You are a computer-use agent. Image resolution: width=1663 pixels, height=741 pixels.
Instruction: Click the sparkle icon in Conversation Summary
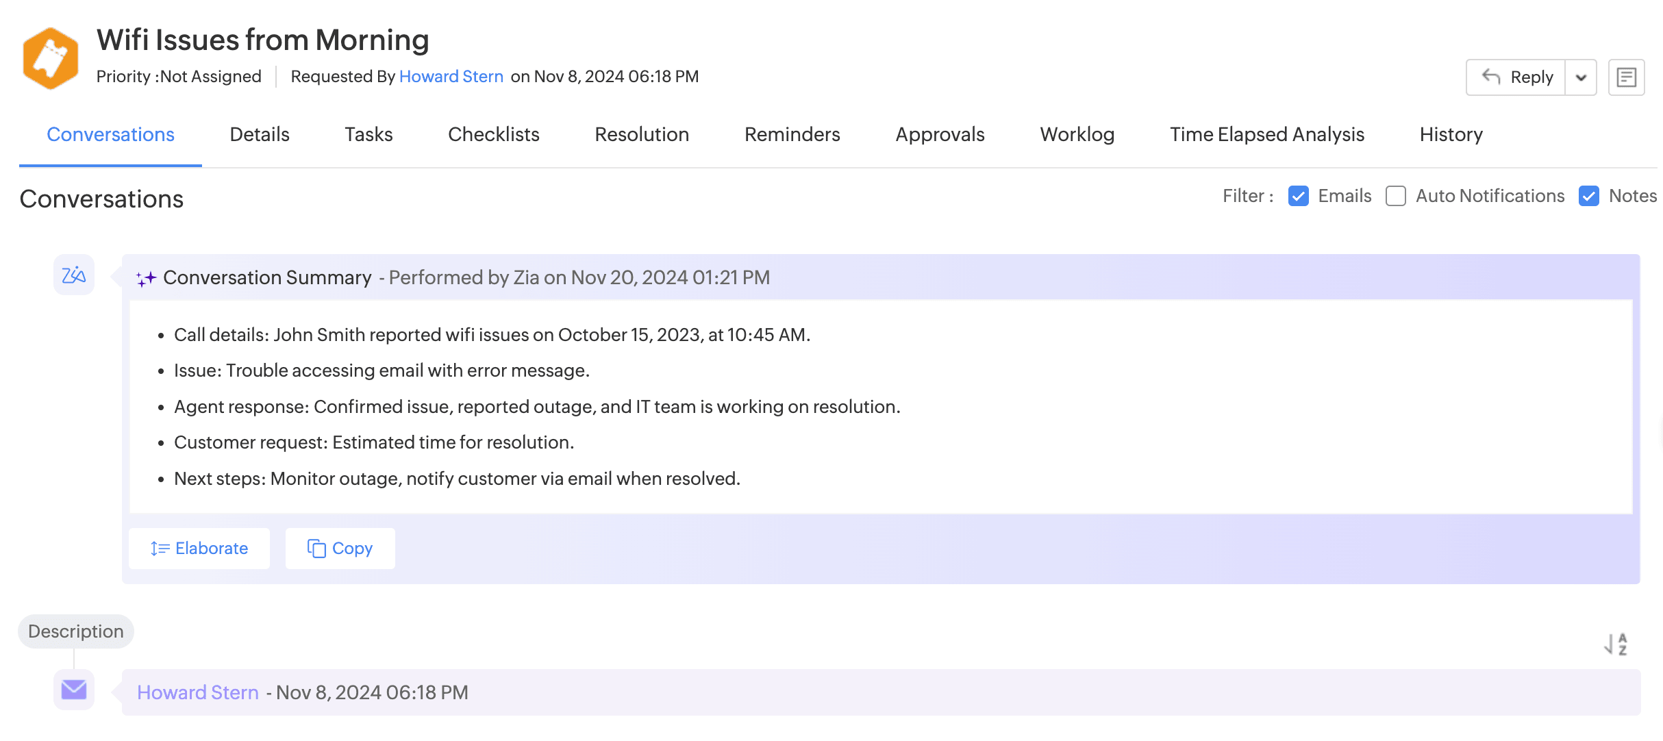[146, 278]
